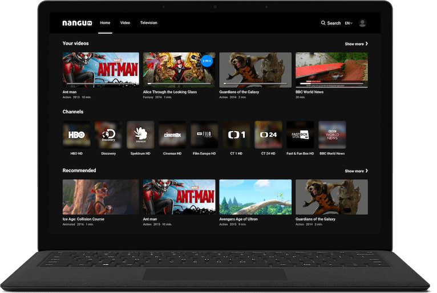Click the Film Europe HD channel label
The height and width of the screenshot is (293, 437).
[x=204, y=153]
